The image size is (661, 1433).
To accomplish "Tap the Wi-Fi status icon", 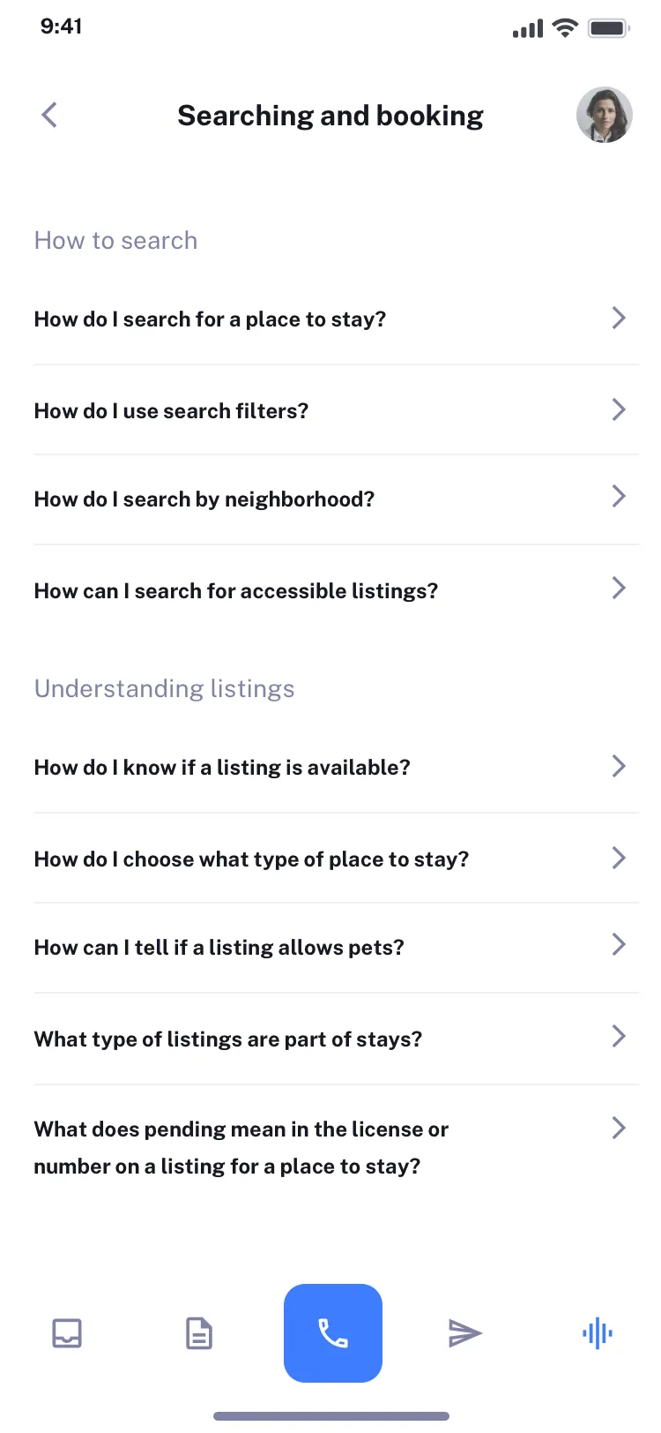I will 564,27.
